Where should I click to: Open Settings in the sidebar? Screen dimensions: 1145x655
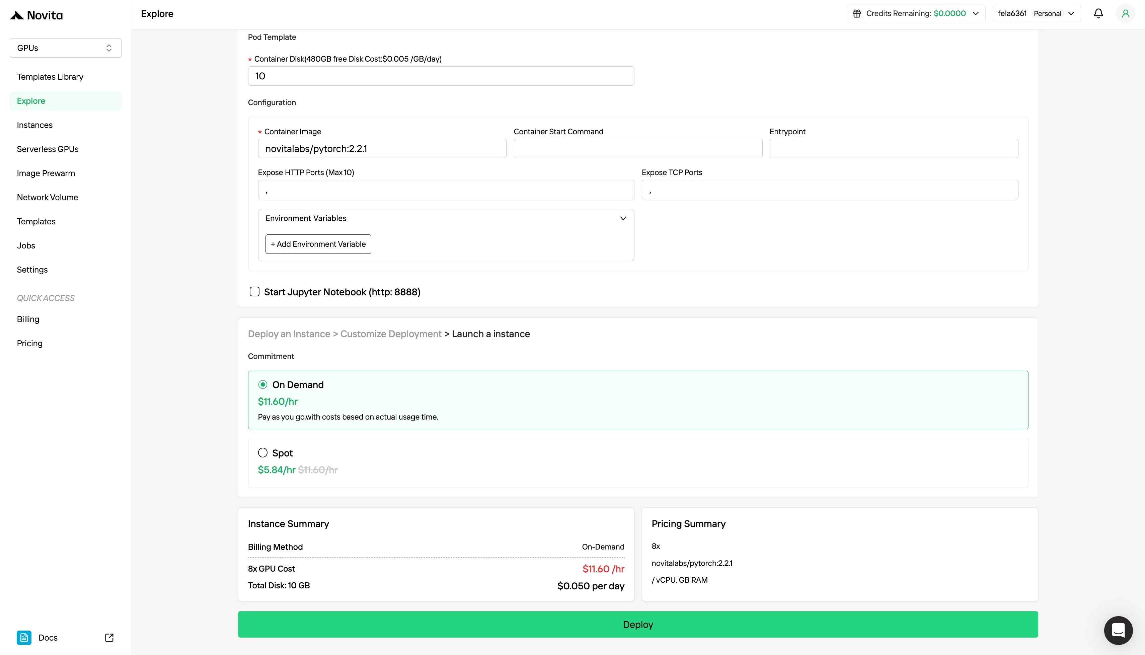point(66,270)
